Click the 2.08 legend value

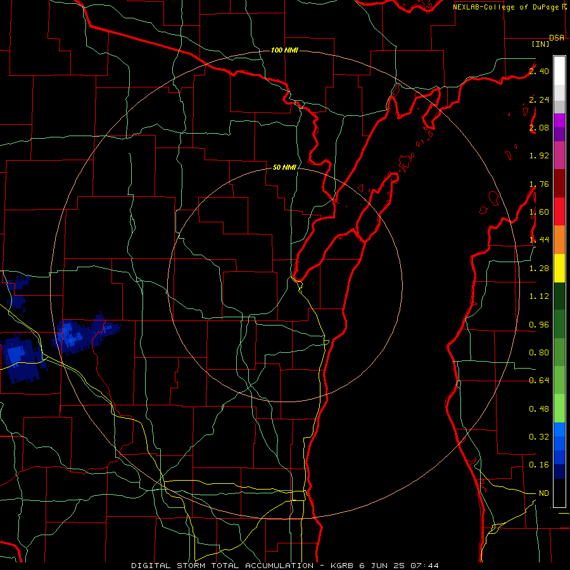[x=539, y=127]
